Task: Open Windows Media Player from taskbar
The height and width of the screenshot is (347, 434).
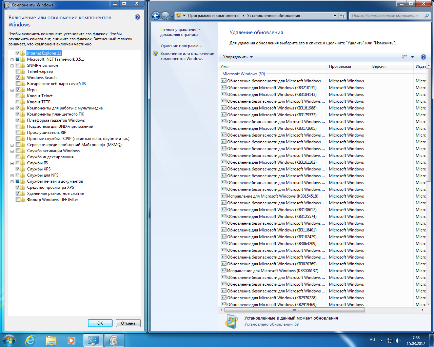Action: coord(71,340)
